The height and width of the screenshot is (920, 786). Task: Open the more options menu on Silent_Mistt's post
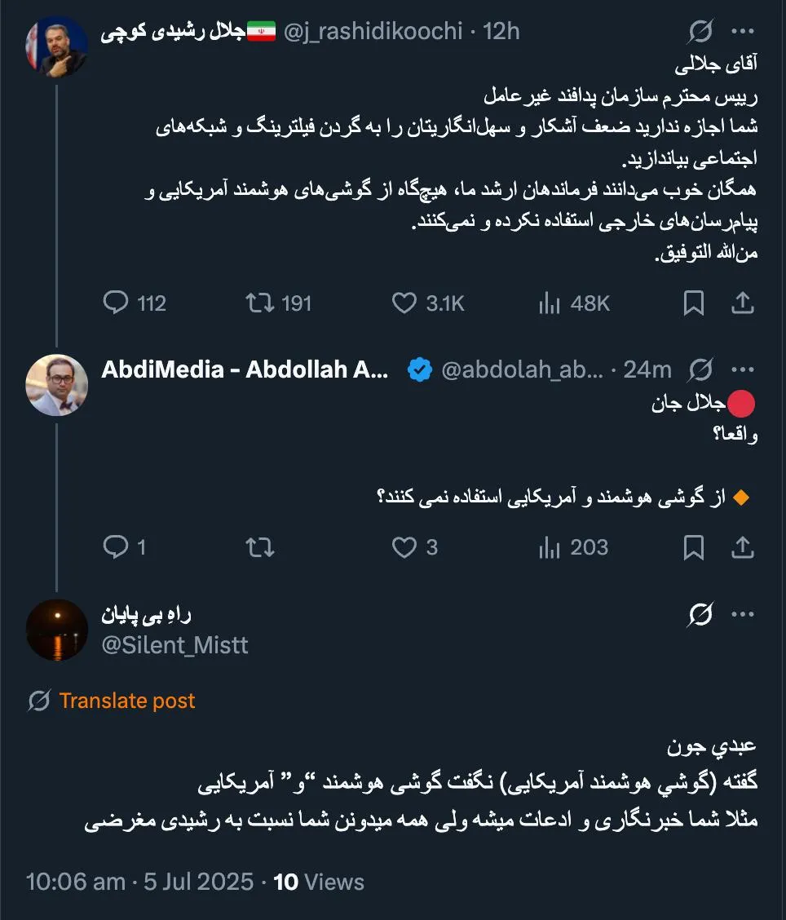point(744,613)
